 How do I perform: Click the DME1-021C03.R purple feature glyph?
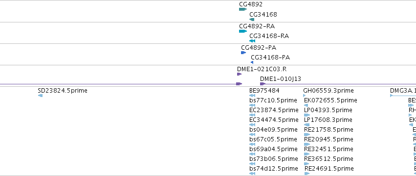239,74
